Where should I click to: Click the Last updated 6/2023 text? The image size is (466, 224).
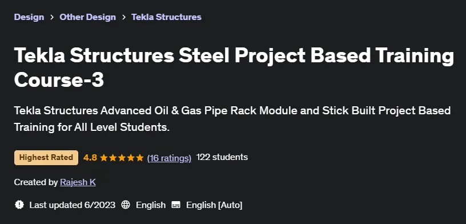(72, 205)
